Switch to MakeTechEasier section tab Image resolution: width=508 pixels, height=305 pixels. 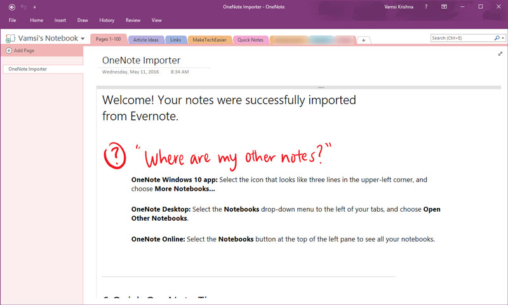point(210,40)
